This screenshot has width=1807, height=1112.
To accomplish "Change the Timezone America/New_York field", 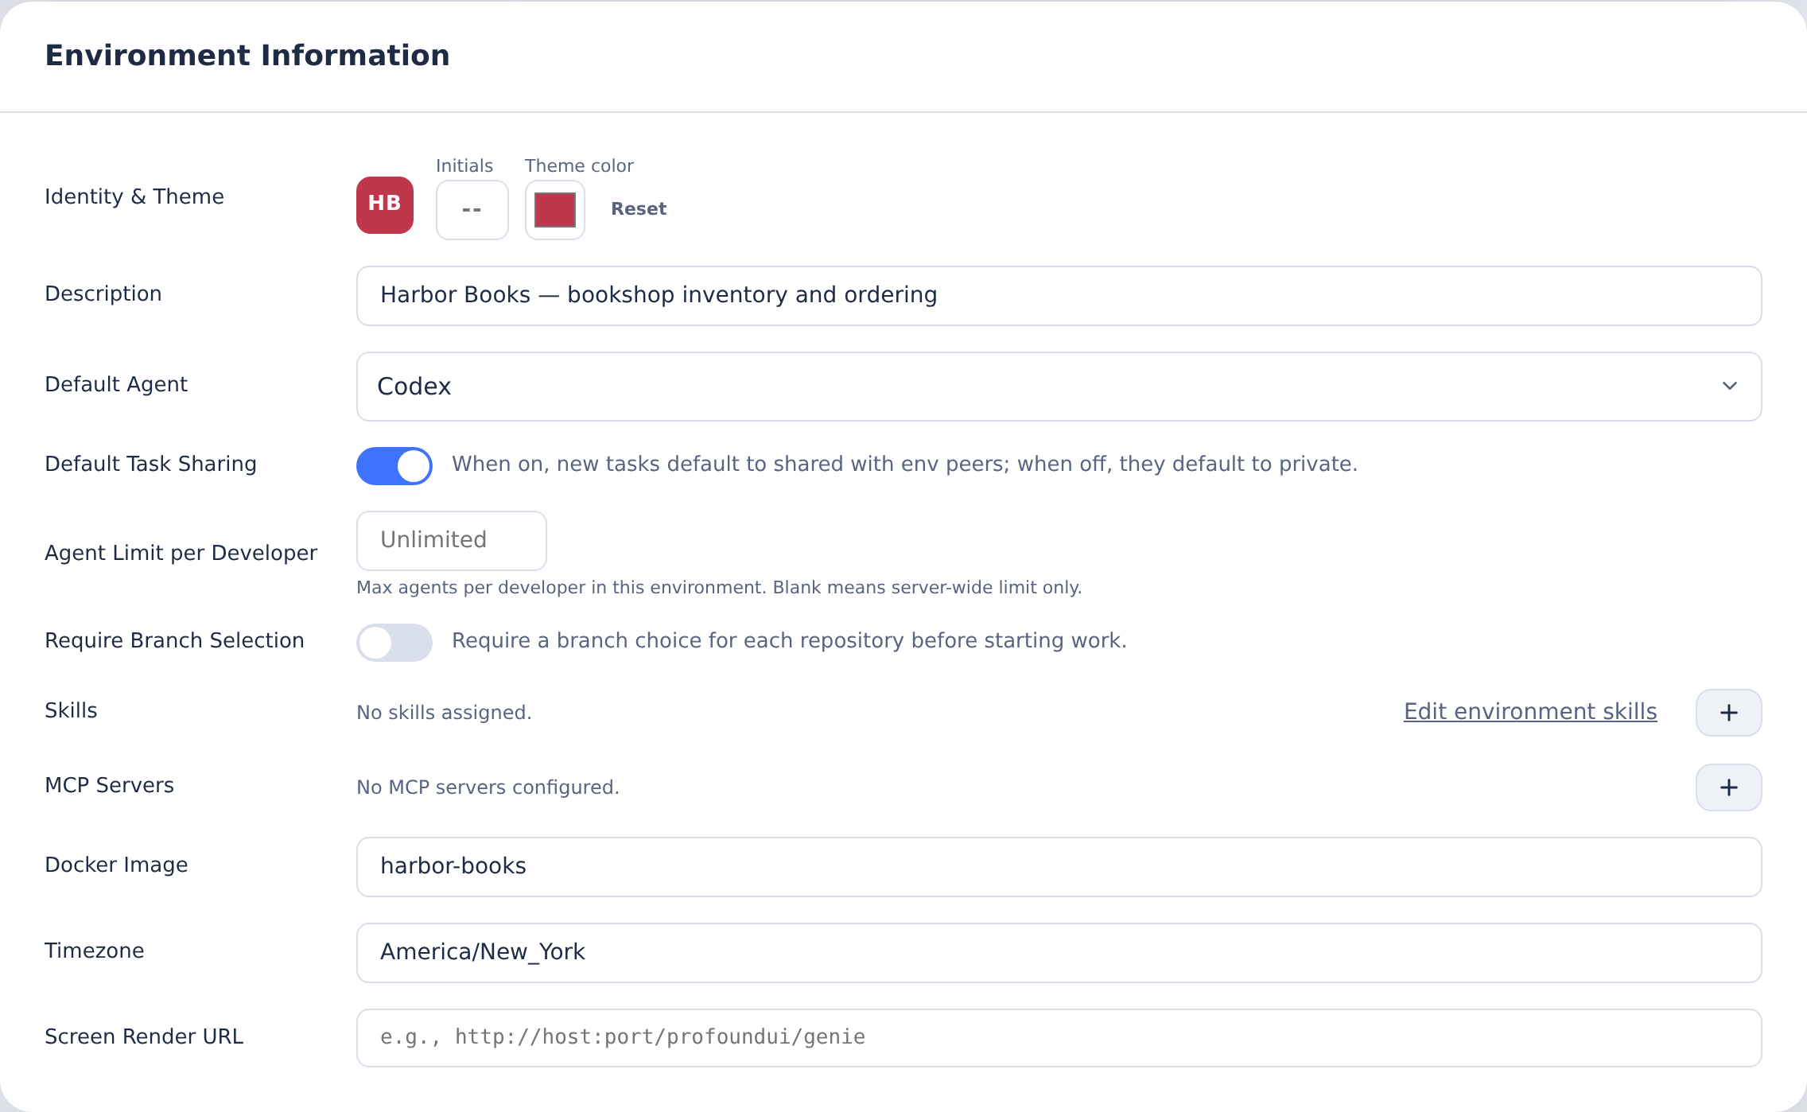I will 1059,953.
